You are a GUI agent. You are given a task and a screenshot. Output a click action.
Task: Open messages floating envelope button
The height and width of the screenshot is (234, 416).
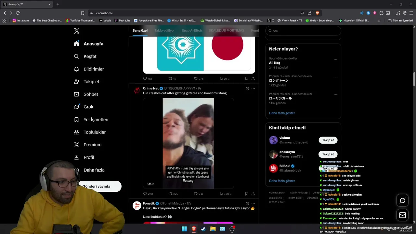pyautogui.click(x=402, y=215)
